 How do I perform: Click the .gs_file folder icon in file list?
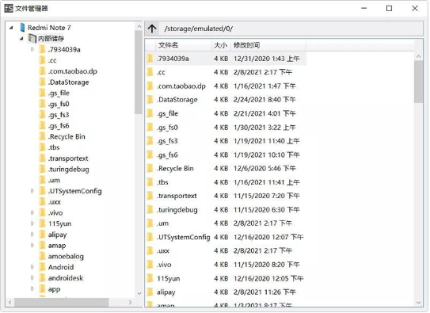coord(150,113)
